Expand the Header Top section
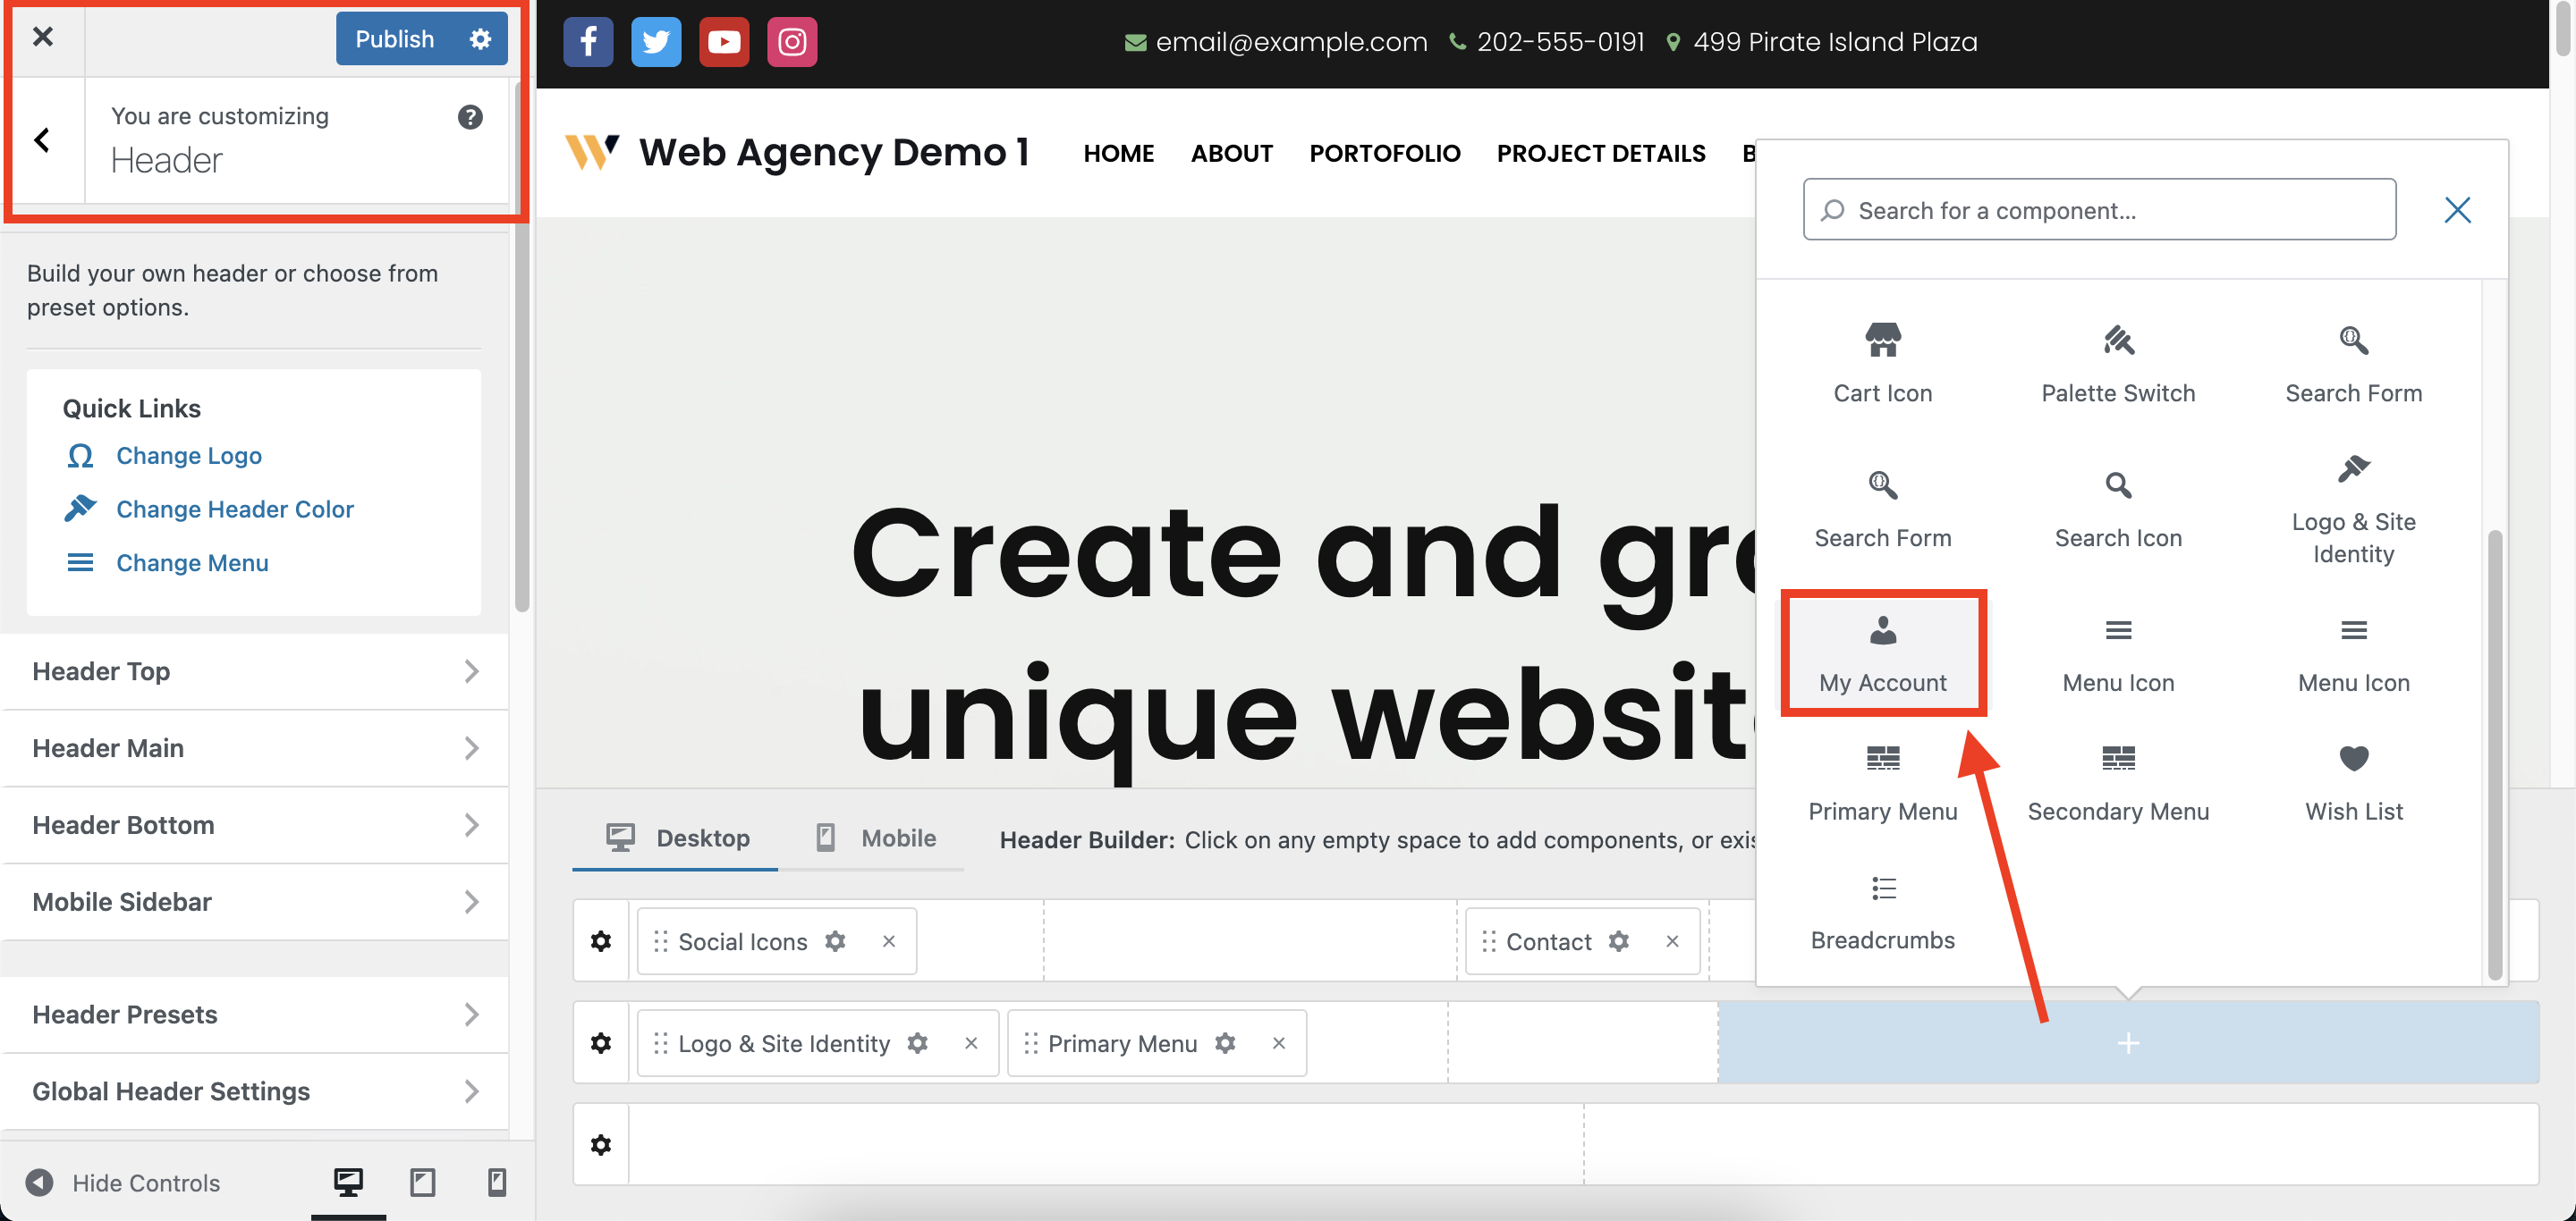The height and width of the screenshot is (1221, 2576). click(x=255, y=671)
